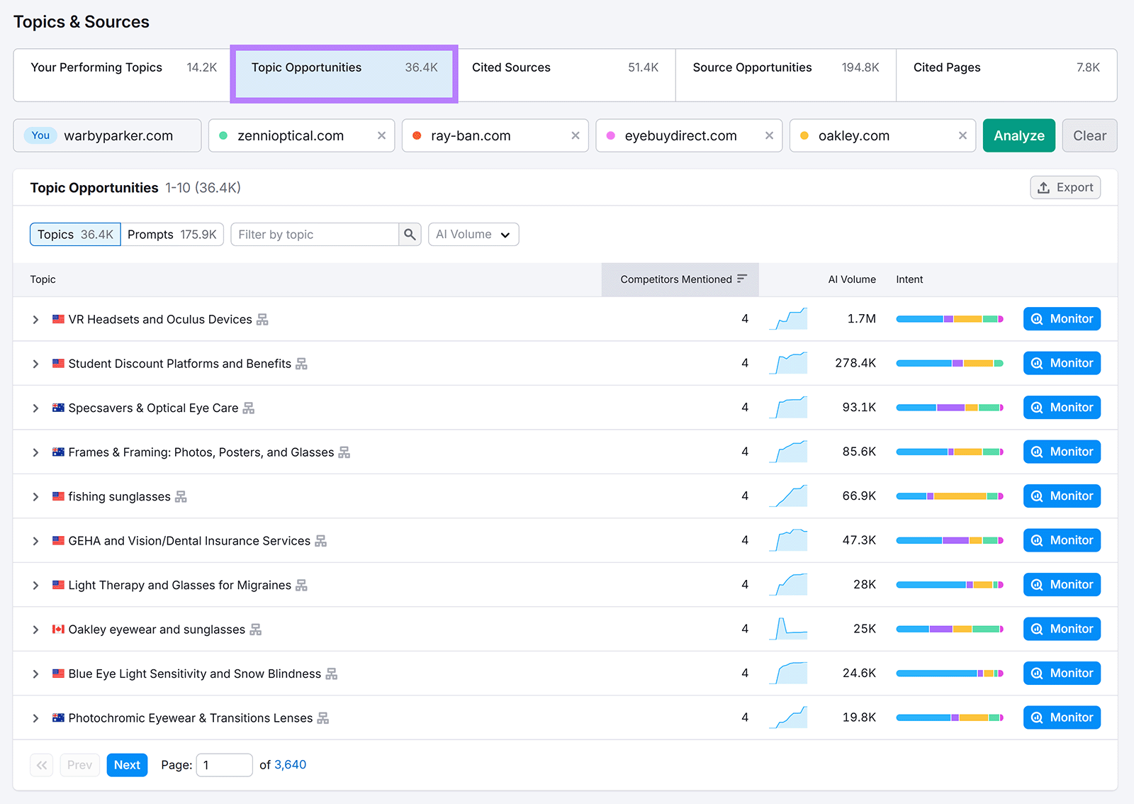Expand fishing sunglasses row
The height and width of the screenshot is (804, 1134).
pos(35,497)
